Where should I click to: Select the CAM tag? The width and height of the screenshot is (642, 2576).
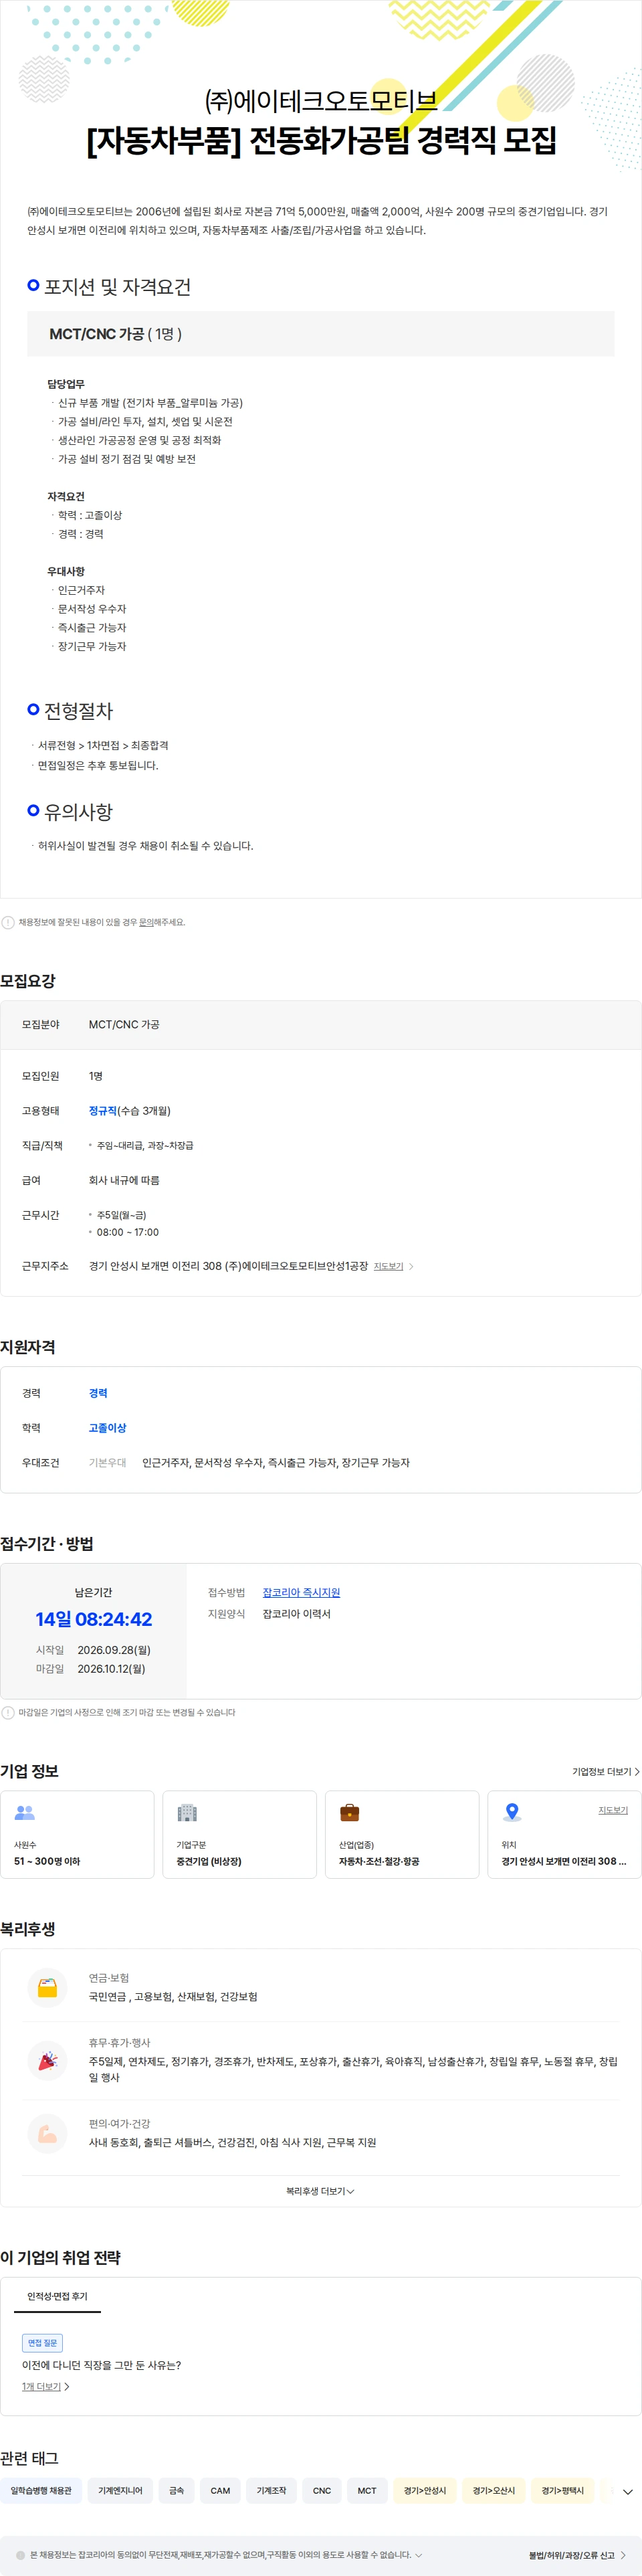[x=220, y=2490]
